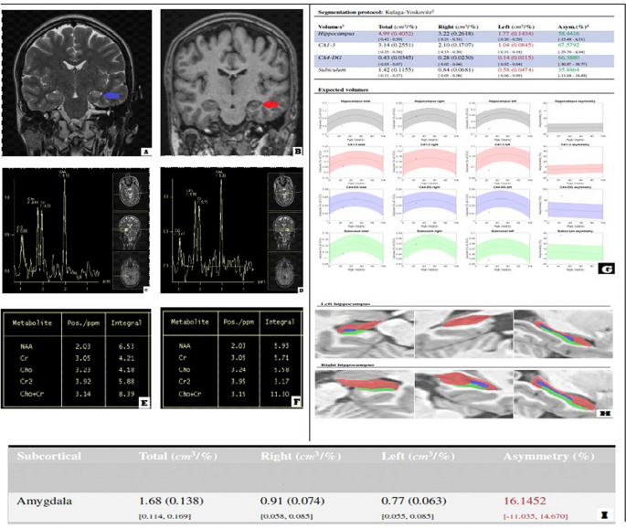Select the Subcortical column header
Viewport: 626px width, 528px height.
(49, 456)
